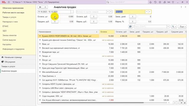Click the Остаток, шт value field
The height and width of the screenshot is (106, 189).
67,17
